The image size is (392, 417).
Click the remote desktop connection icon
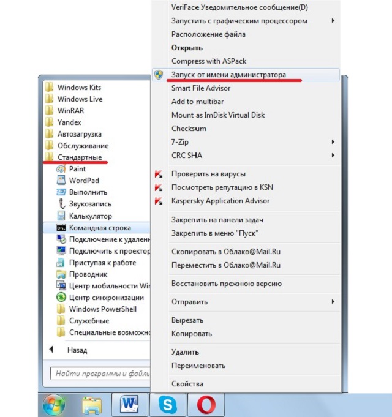click(61, 239)
